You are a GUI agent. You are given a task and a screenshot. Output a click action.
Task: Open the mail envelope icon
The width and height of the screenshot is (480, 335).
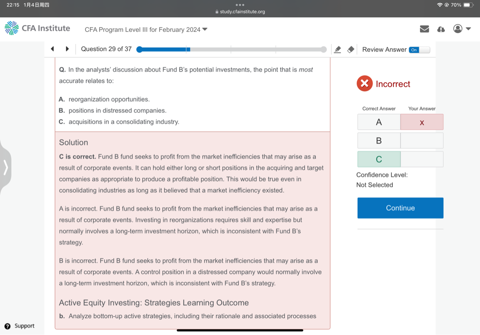click(x=424, y=29)
